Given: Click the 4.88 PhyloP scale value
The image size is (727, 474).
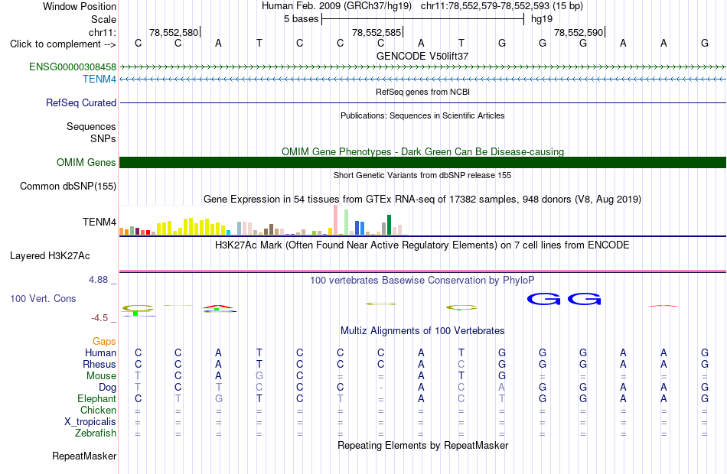Looking at the screenshot, I should 98,280.
